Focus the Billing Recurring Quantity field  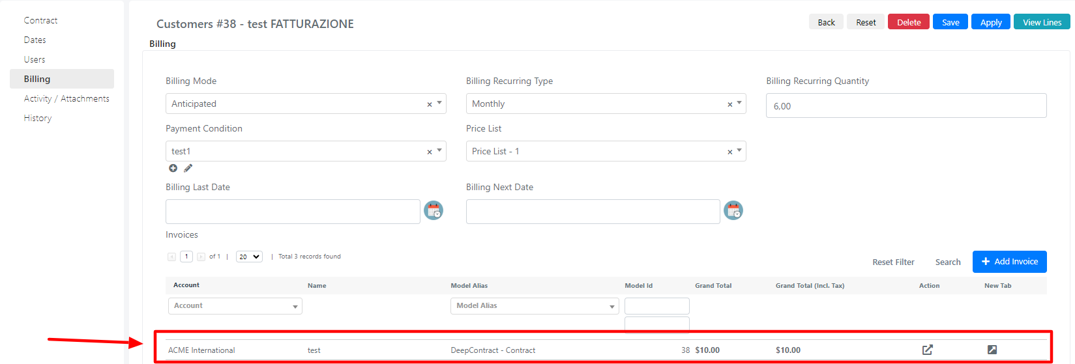click(906, 105)
